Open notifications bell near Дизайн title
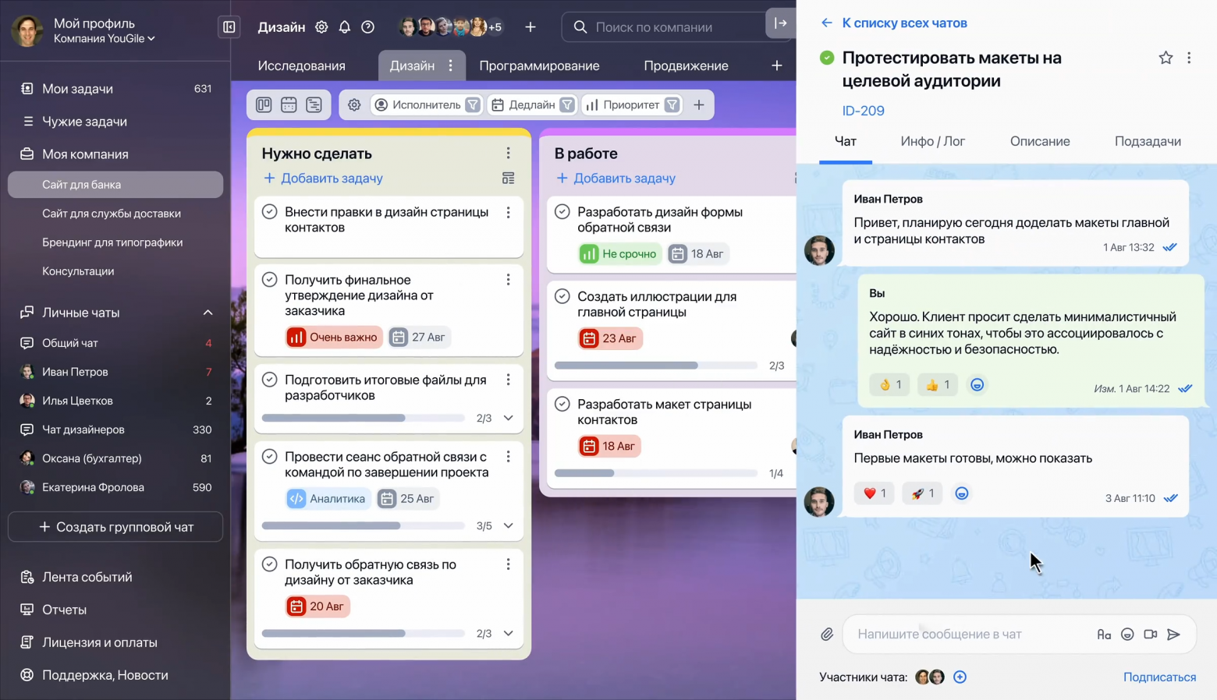The height and width of the screenshot is (700, 1217). 344,27
